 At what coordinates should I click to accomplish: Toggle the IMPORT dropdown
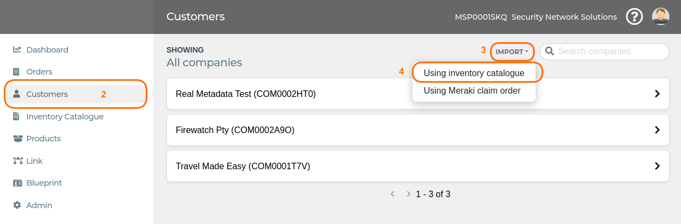512,52
